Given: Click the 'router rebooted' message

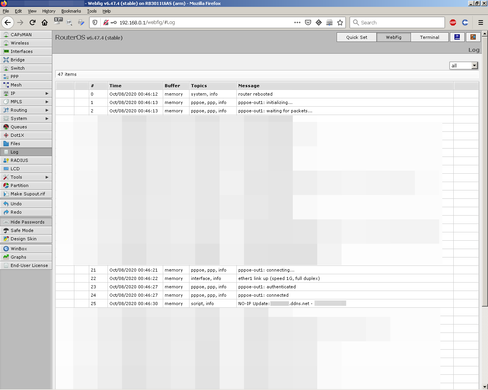Looking at the screenshot, I should point(255,94).
